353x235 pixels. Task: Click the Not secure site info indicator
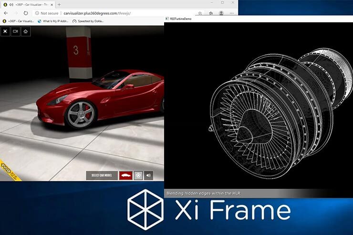[47, 13]
